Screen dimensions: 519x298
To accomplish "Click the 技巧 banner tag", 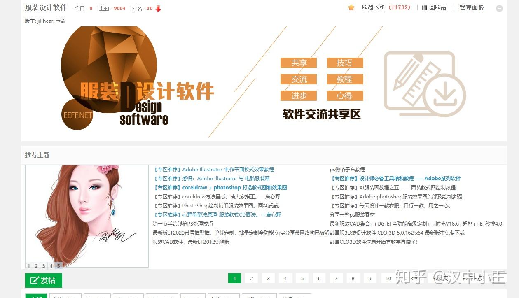I will [x=344, y=63].
